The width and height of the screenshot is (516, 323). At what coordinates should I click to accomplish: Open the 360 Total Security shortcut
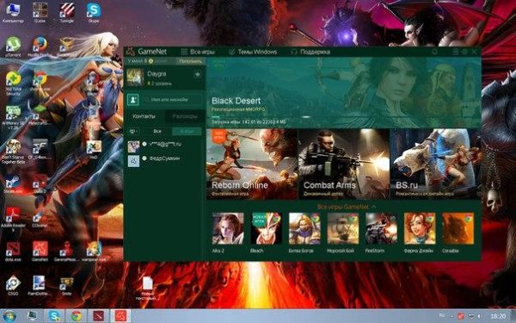point(13,83)
